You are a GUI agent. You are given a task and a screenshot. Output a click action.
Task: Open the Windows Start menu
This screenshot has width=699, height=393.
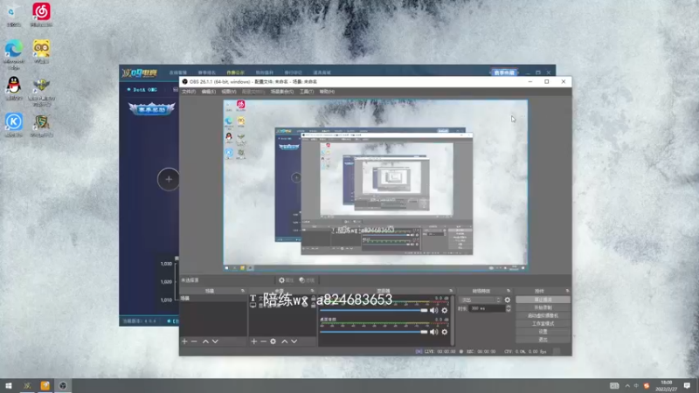click(9, 385)
